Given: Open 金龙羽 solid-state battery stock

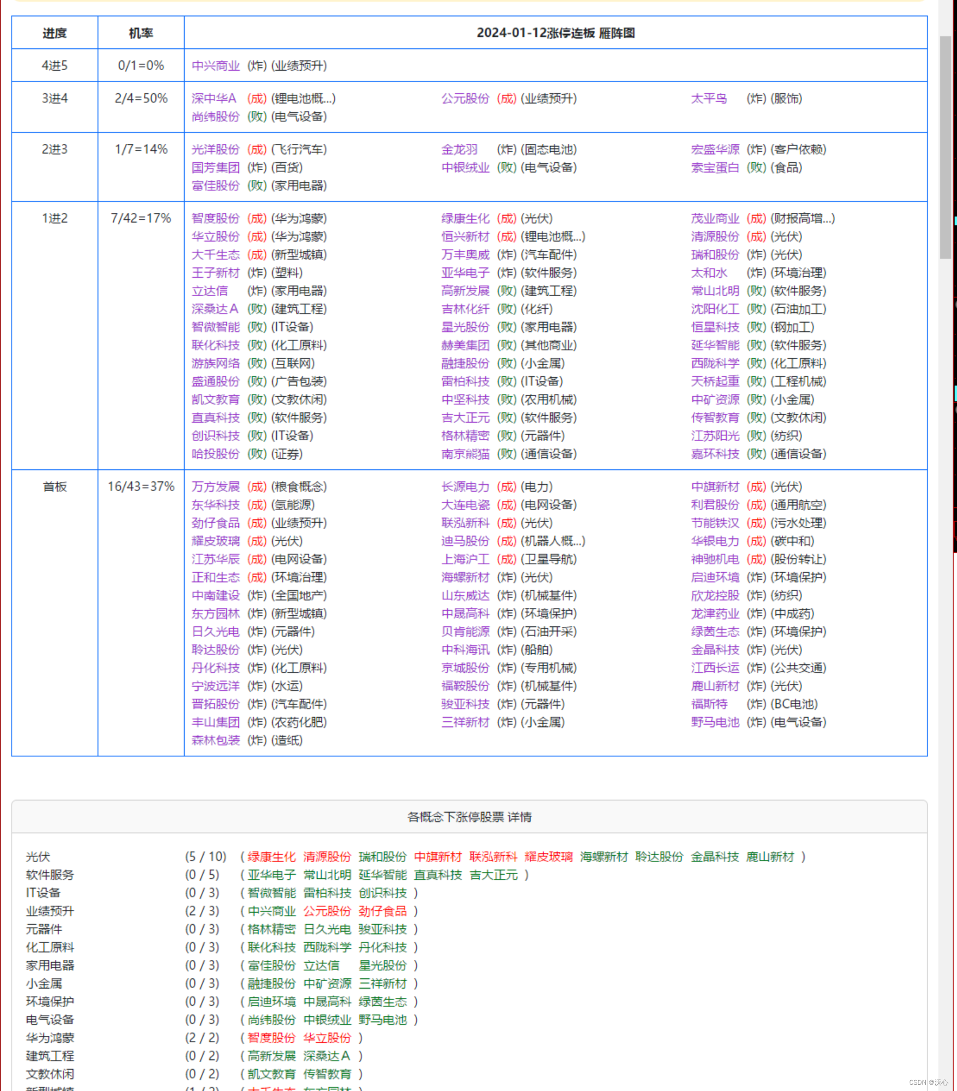Looking at the screenshot, I should pyautogui.click(x=460, y=149).
